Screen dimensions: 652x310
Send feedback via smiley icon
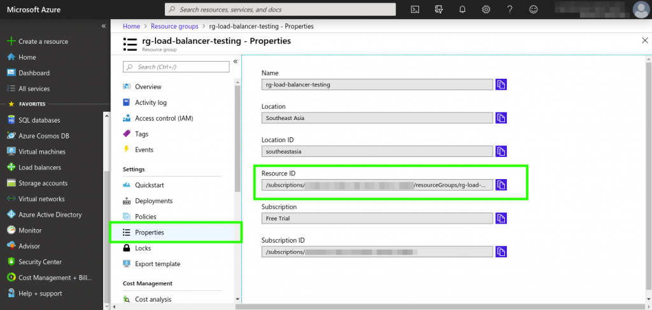pos(534,10)
